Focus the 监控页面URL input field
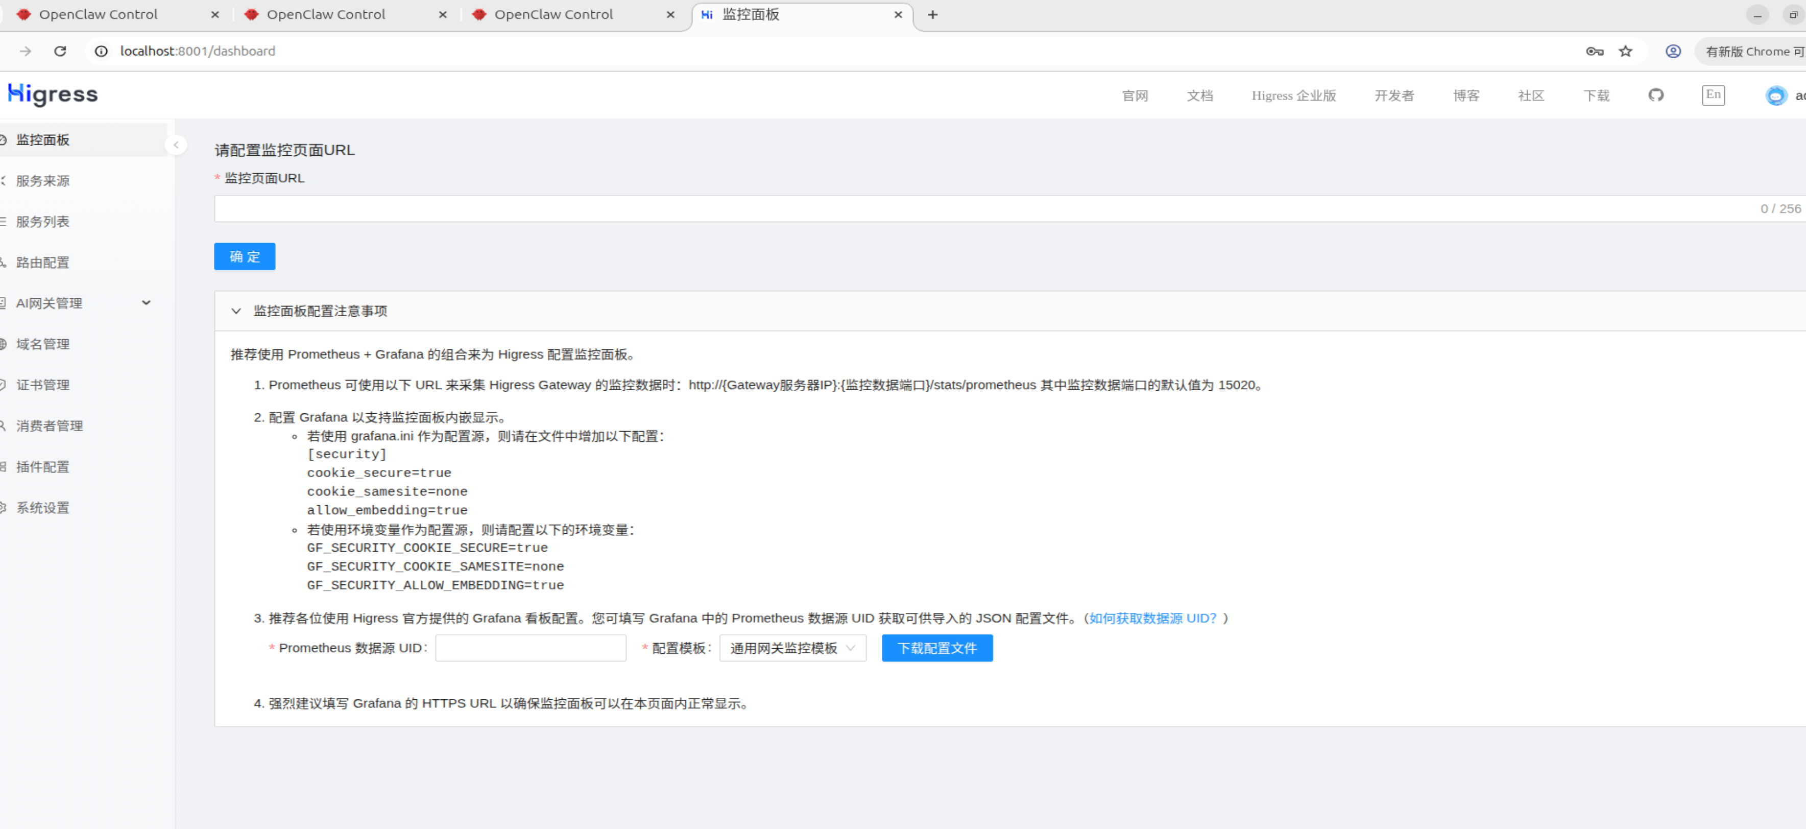 (981, 209)
